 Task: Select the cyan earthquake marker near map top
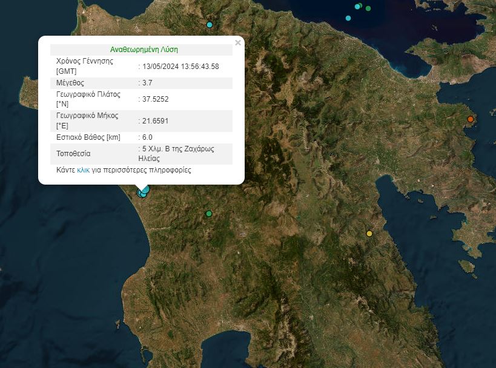pos(209,25)
